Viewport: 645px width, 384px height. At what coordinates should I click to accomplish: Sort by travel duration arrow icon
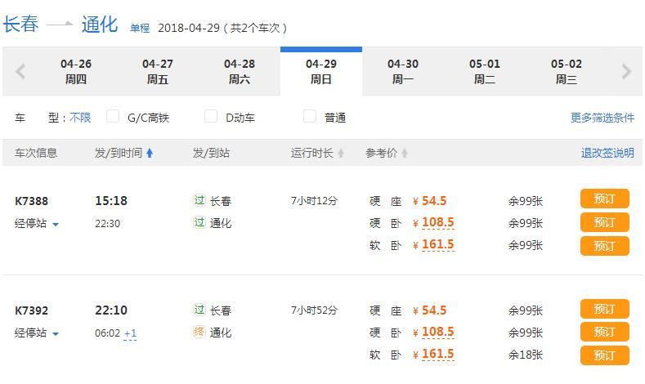341,154
